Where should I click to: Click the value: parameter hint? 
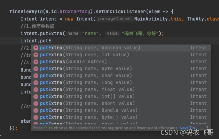(x=113, y=33)
